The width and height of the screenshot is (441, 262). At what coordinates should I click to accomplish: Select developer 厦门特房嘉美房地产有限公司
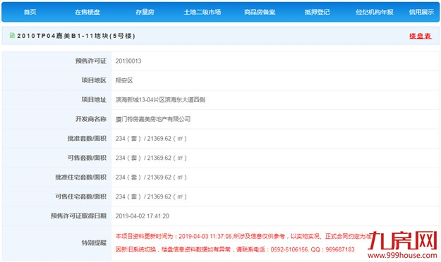[153, 119]
